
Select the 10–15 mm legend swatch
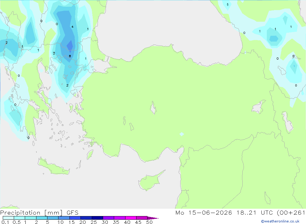pos(64,218)
